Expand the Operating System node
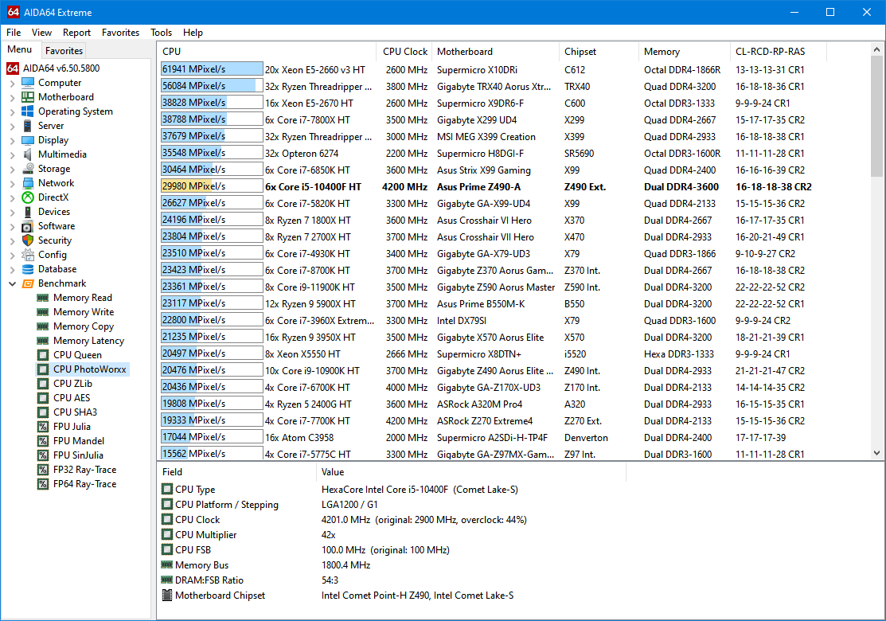Viewport: 886px width, 621px height. click(x=12, y=112)
